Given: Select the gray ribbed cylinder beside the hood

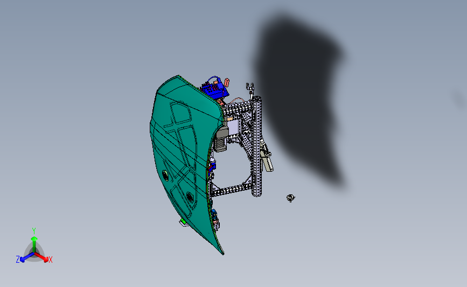Looking at the screenshot, I should (x=221, y=139).
